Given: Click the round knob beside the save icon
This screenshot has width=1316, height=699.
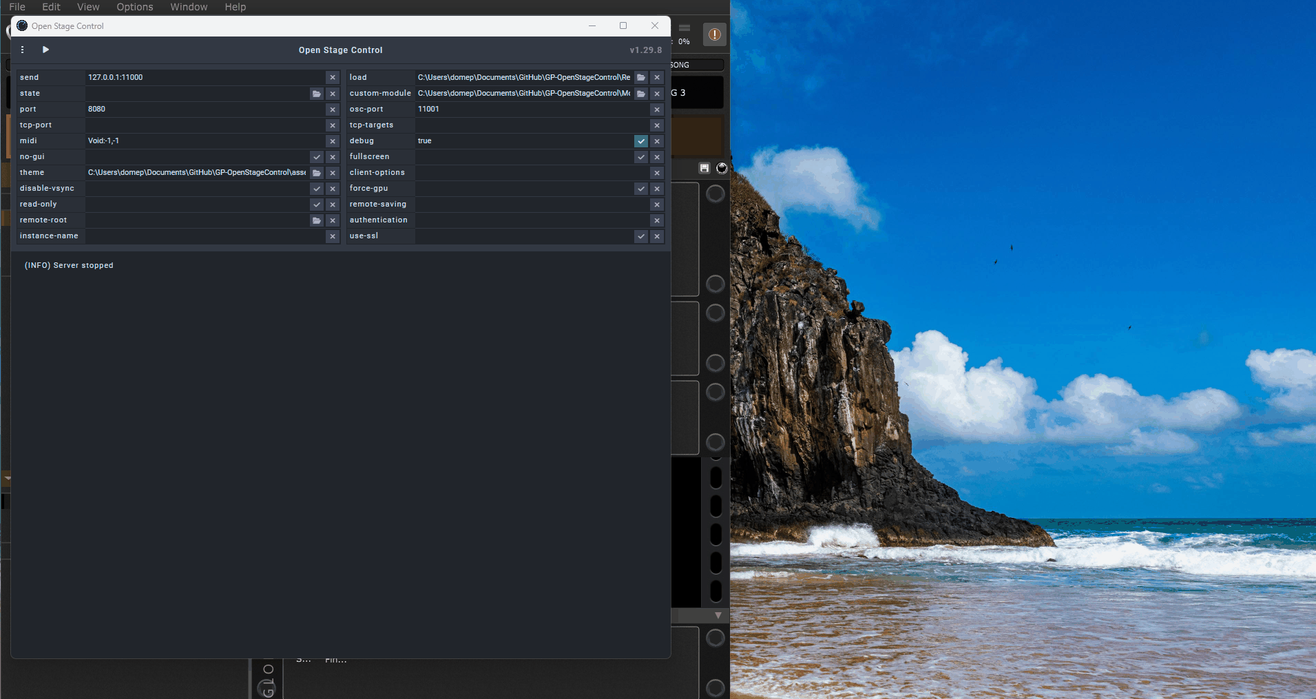Looking at the screenshot, I should tap(722, 168).
